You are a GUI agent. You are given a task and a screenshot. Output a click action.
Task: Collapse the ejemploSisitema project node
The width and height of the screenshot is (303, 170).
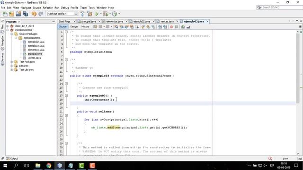click(x=8, y=30)
